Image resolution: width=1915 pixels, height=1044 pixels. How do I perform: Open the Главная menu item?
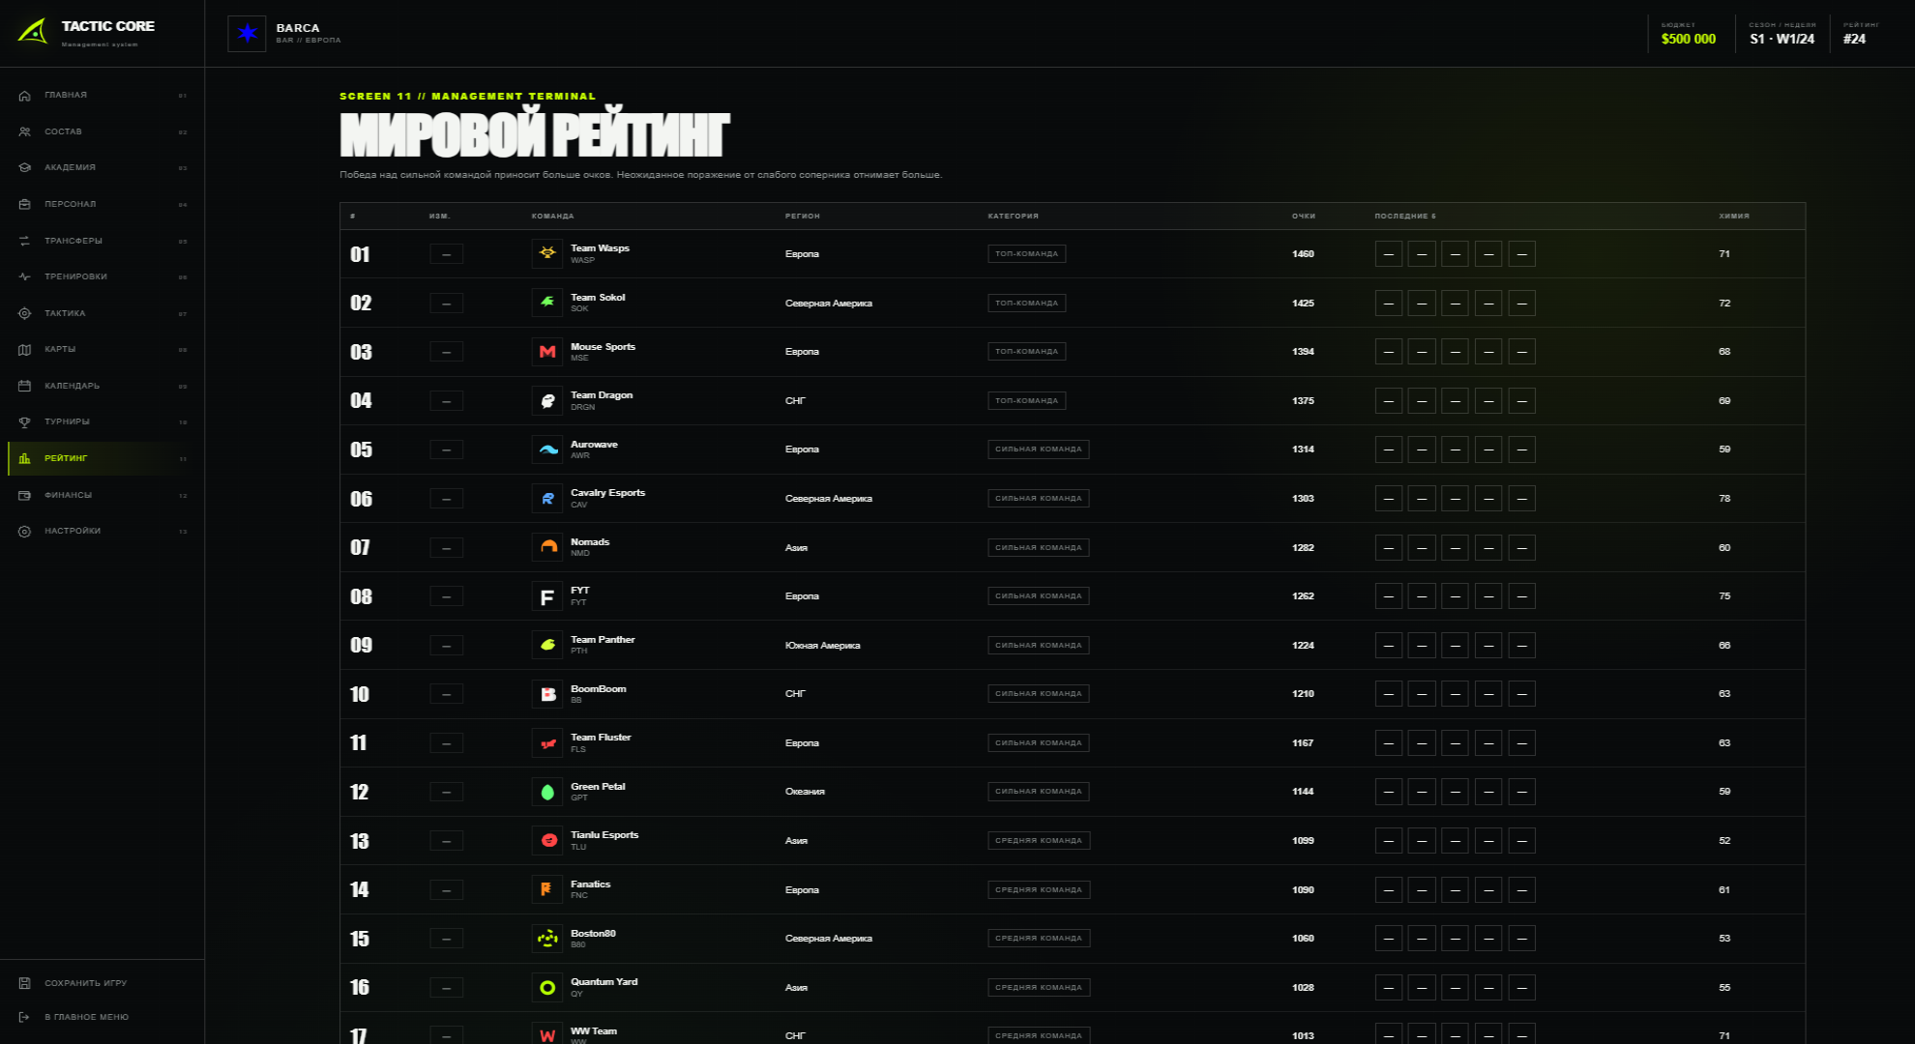point(103,96)
